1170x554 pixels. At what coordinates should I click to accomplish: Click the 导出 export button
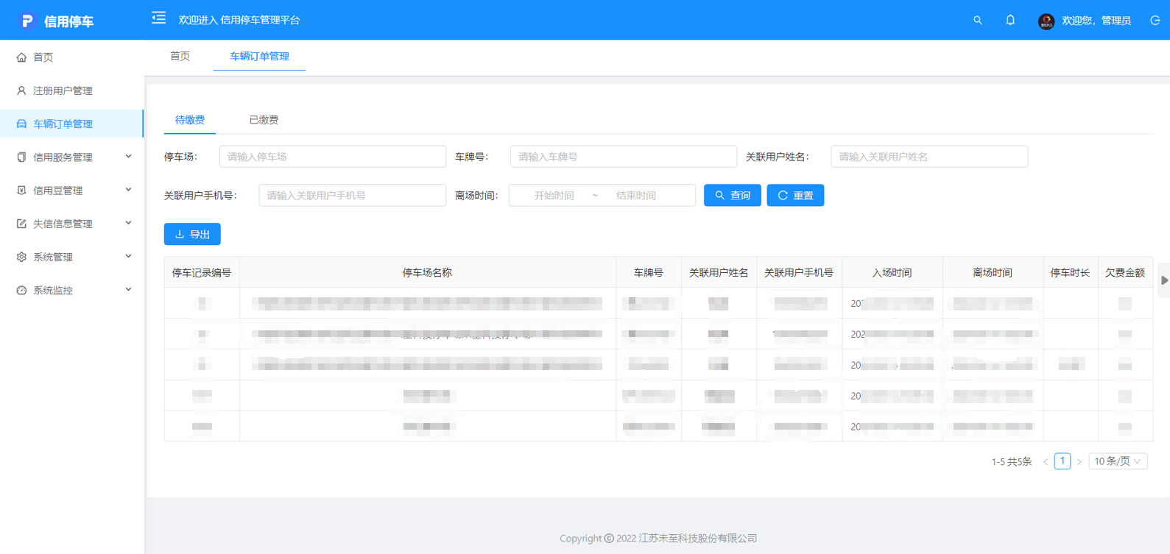(192, 235)
